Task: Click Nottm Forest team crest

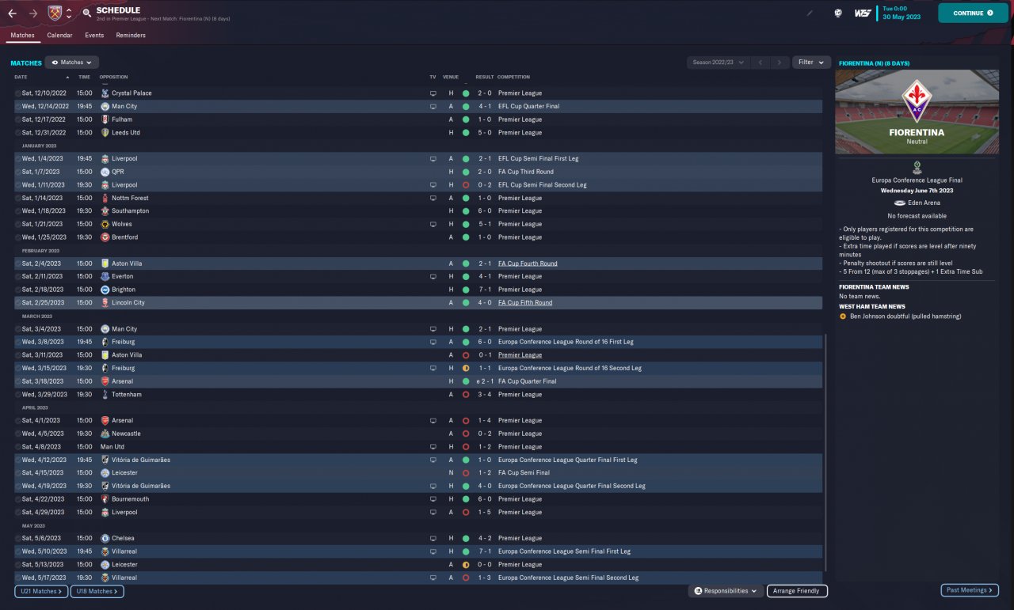Action: click(105, 198)
